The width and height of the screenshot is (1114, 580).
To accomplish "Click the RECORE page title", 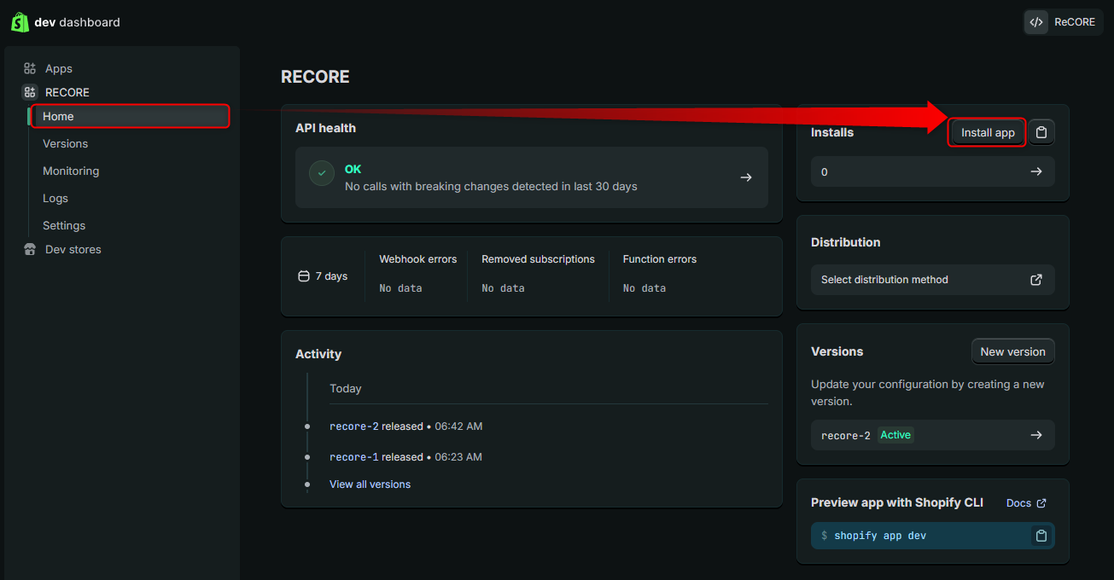I will pyautogui.click(x=315, y=77).
